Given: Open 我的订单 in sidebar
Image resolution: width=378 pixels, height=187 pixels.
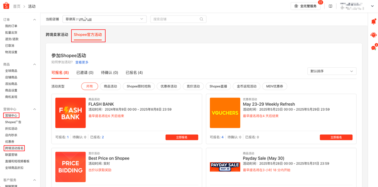Looking at the screenshot, I should 11,26.
